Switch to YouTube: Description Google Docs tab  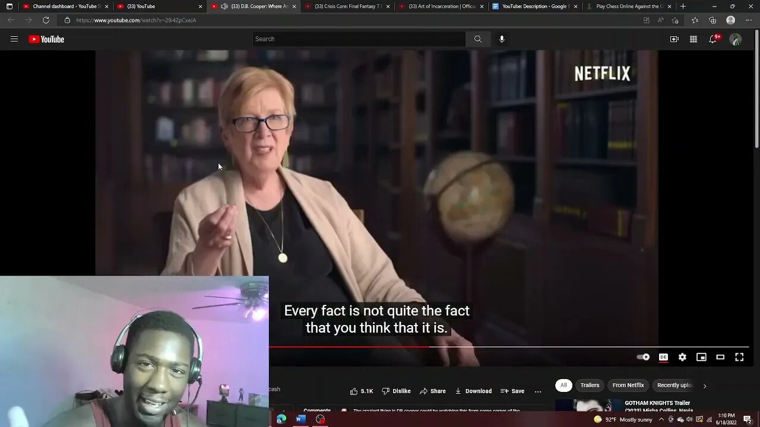click(535, 7)
